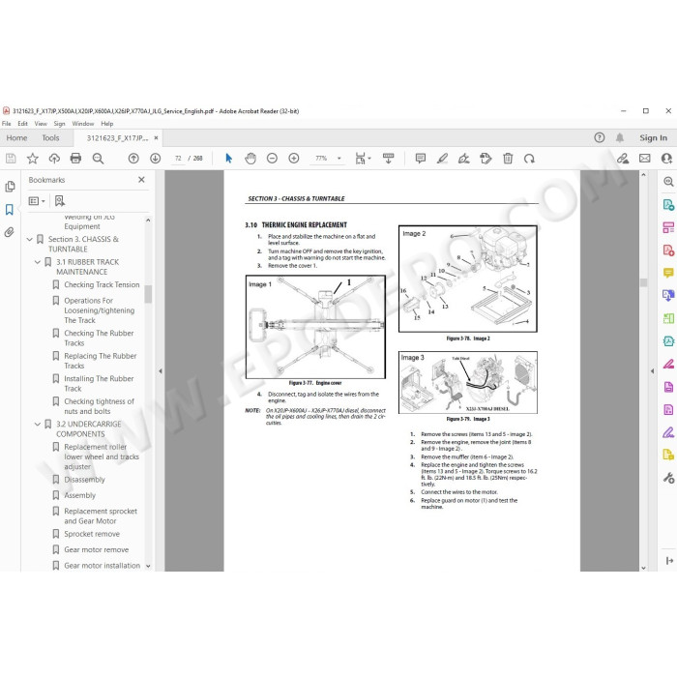Open the sign document tool

[463, 159]
